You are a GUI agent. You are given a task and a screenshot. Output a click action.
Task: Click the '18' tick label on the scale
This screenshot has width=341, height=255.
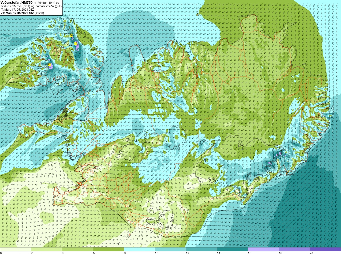(281, 253)
